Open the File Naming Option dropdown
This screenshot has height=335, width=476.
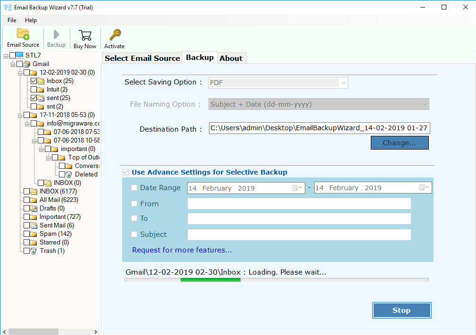point(319,104)
